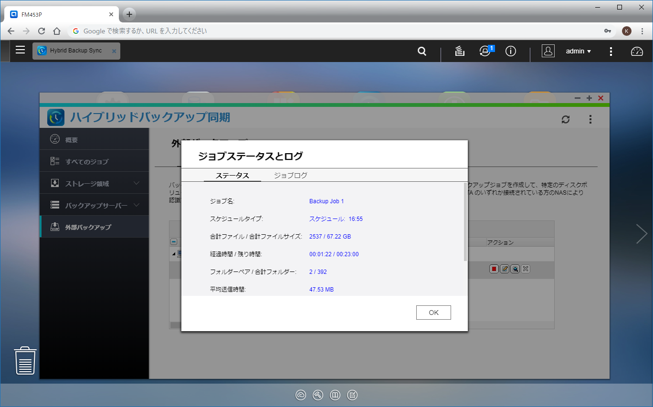Screen dimensions: 653x407
Task: Toggle the select-all checkbox in job table
Action: coord(174,242)
